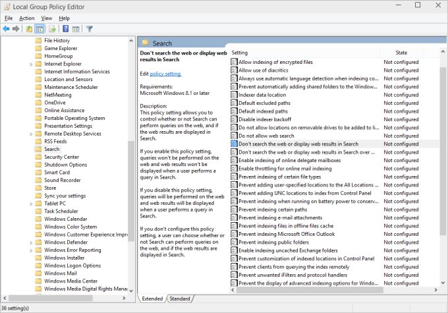
Task: Select the Windows Installer folder
Action: click(x=65, y=258)
